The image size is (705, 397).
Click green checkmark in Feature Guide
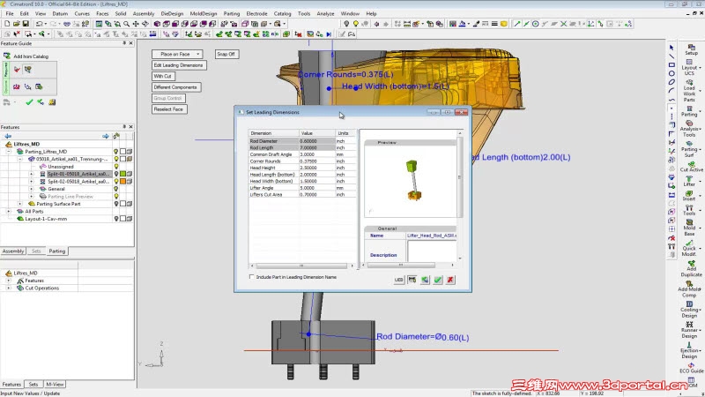click(29, 102)
